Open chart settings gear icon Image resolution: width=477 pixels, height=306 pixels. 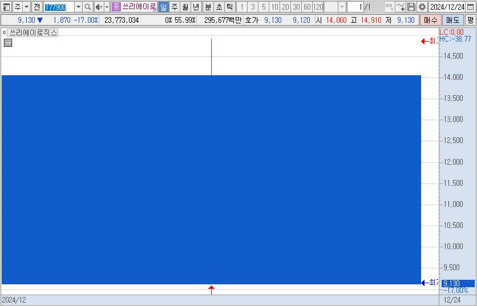(422, 7)
